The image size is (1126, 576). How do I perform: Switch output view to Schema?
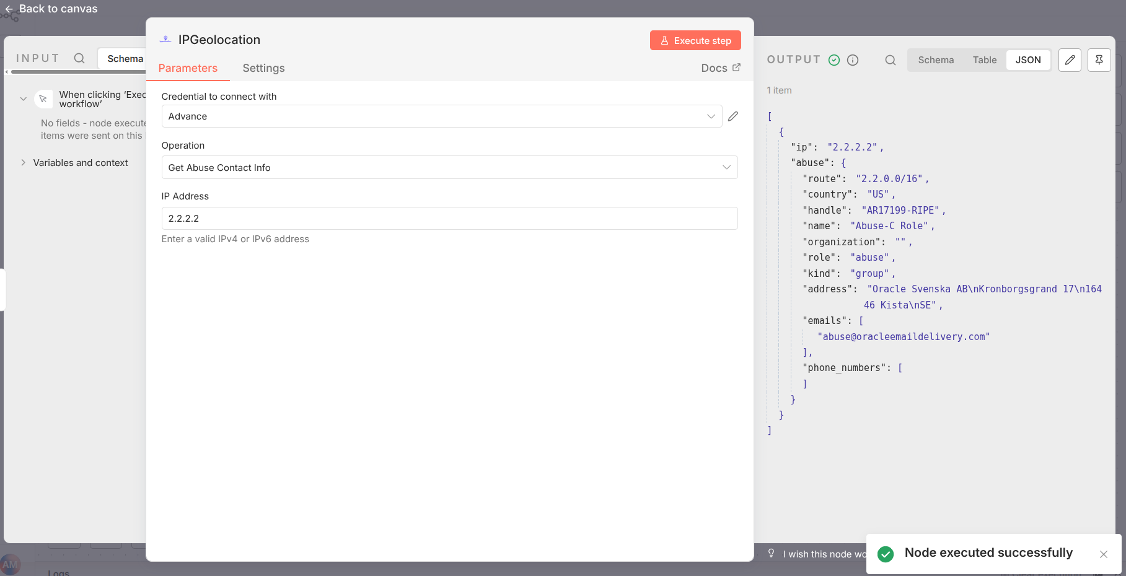936,60
